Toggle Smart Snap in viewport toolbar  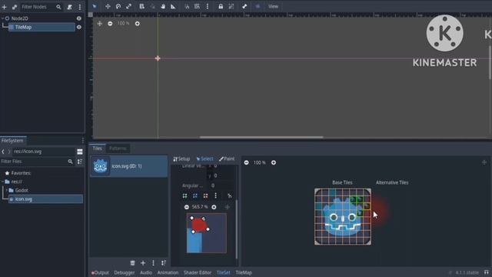pyautogui.click(x=187, y=6)
